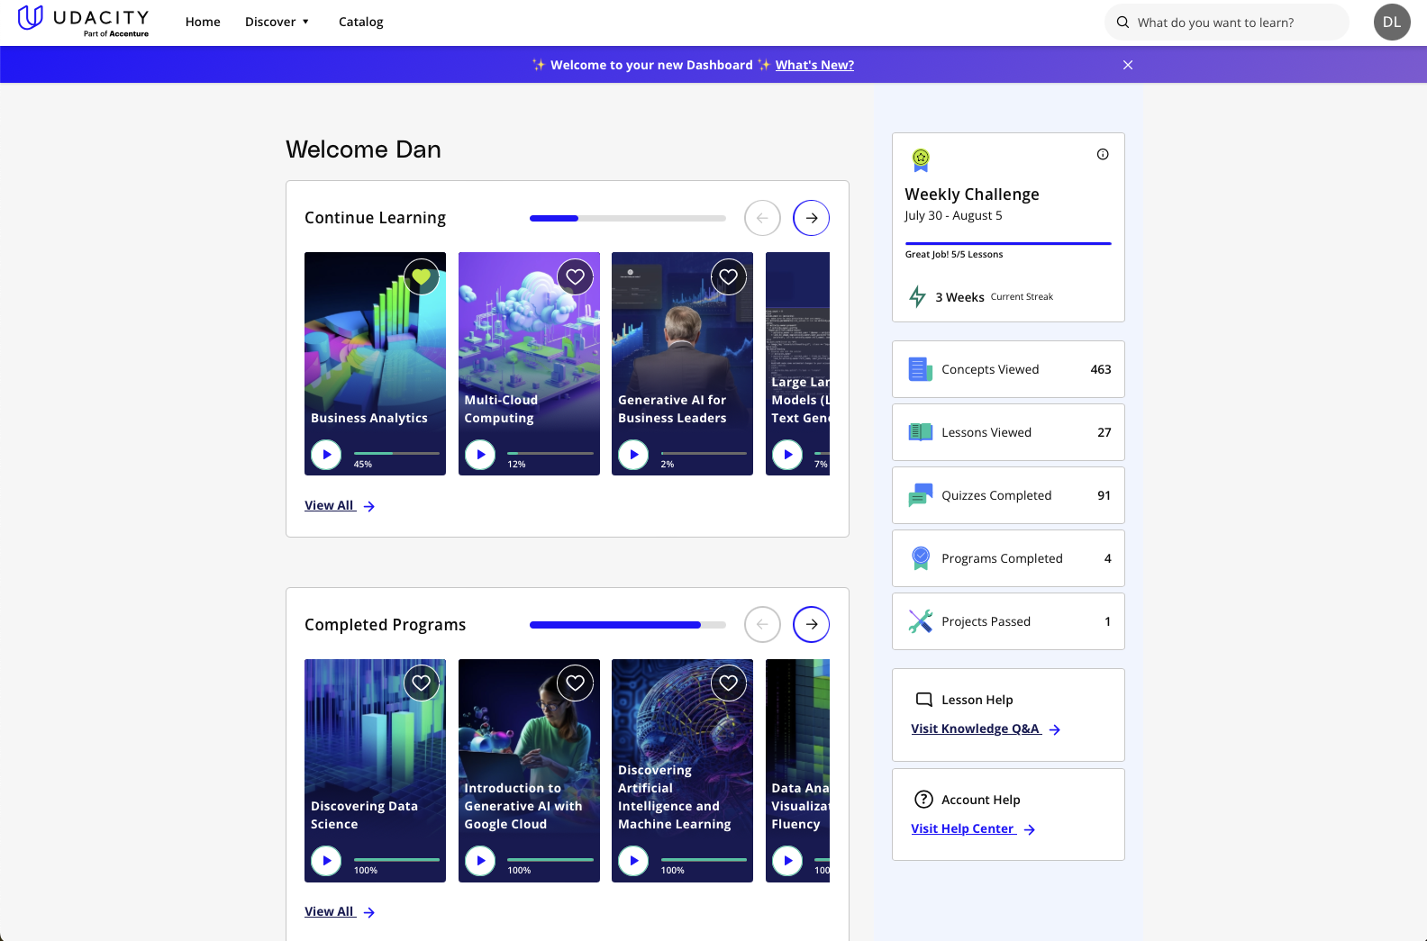
Task: Click the Projects Passed tools icon
Action: click(x=921, y=621)
